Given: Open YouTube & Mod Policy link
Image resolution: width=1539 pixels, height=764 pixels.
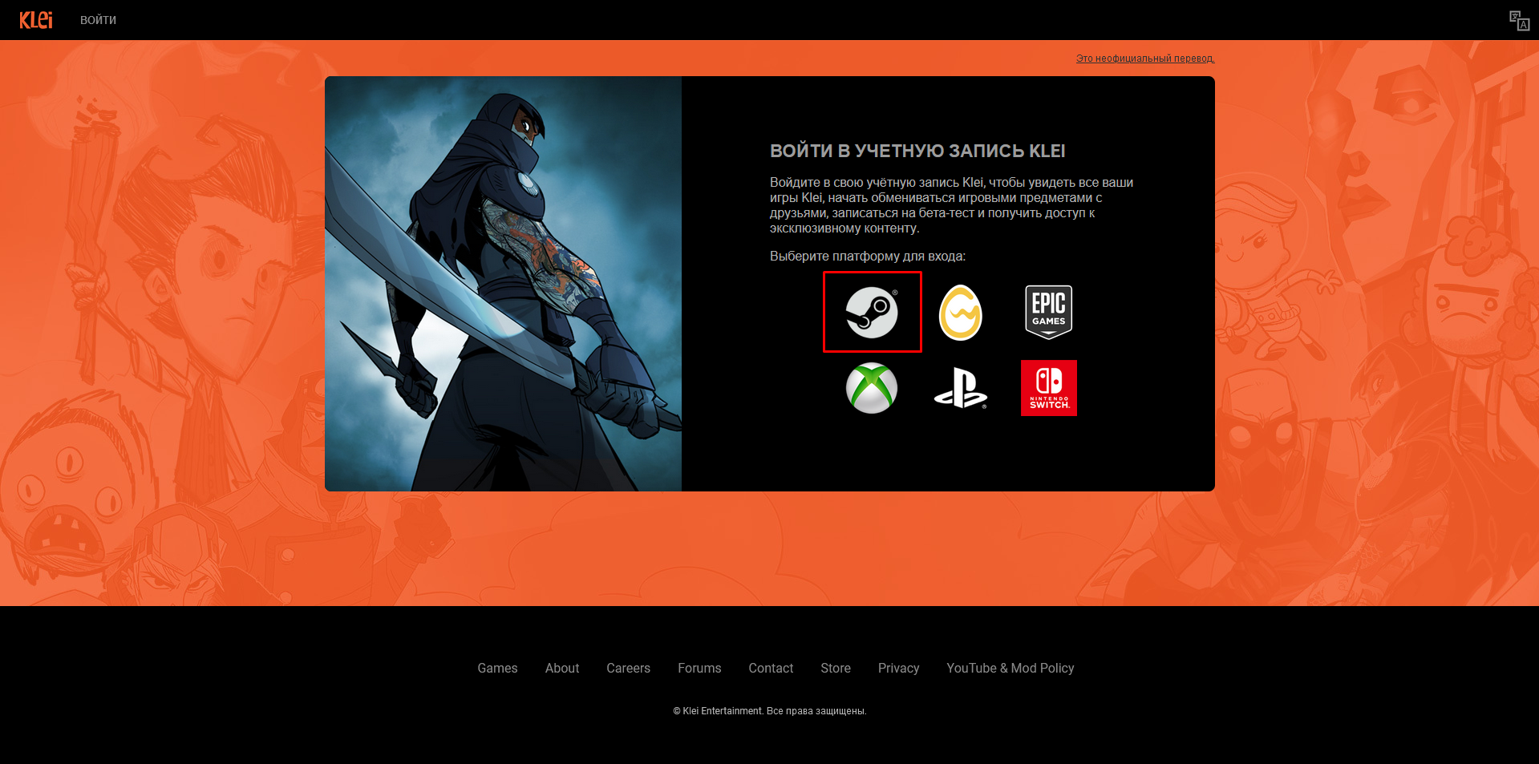Looking at the screenshot, I should coord(1010,668).
